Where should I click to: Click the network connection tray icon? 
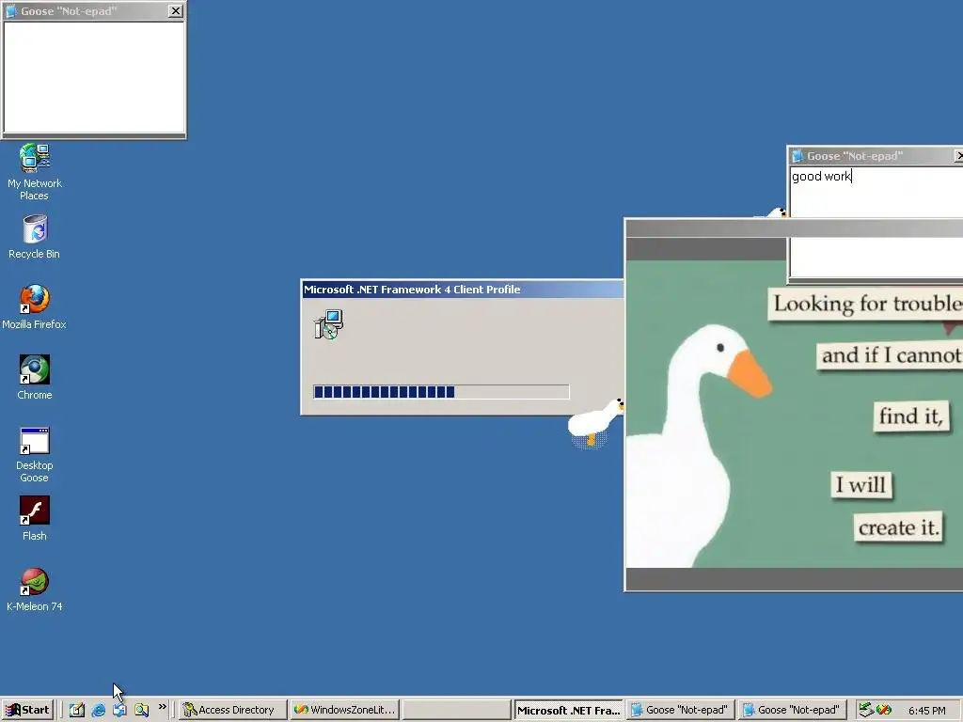[866, 710]
